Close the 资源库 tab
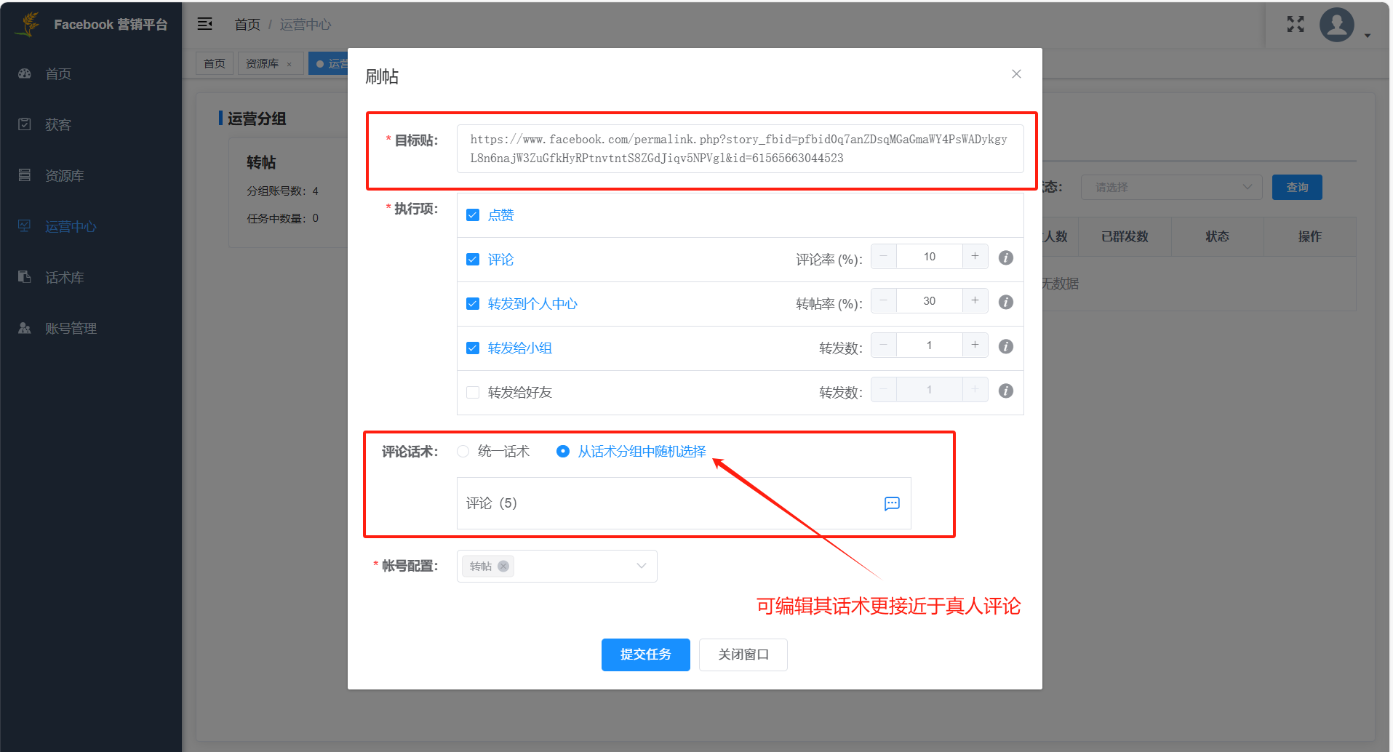1393x752 pixels. [x=290, y=64]
